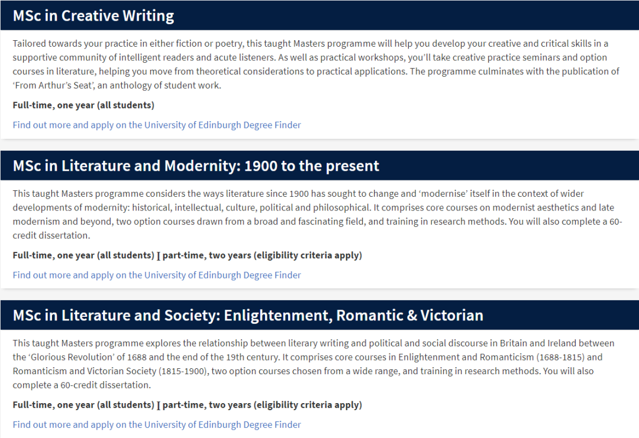Image resolution: width=639 pixels, height=438 pixels.
Task: Click Creative Writing's full-time one year line
Action: 83,105
